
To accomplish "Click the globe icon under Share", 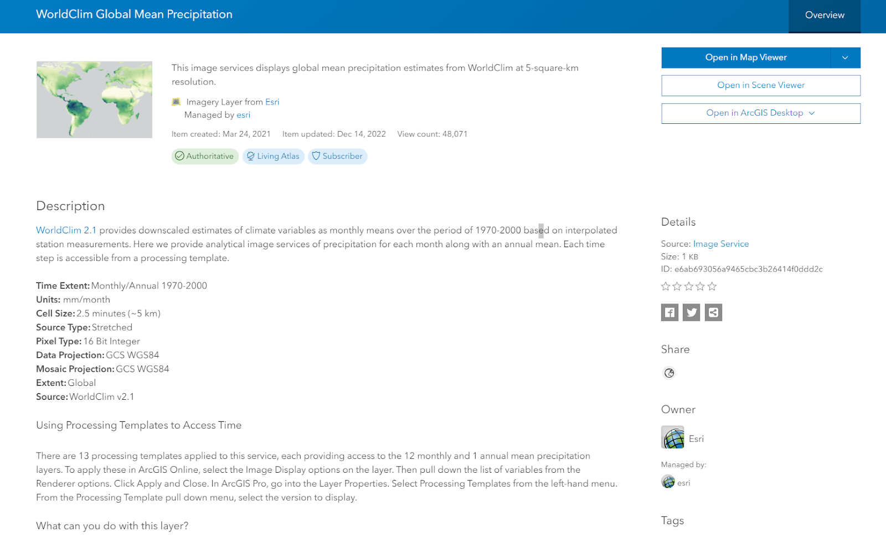I will 669,373.
